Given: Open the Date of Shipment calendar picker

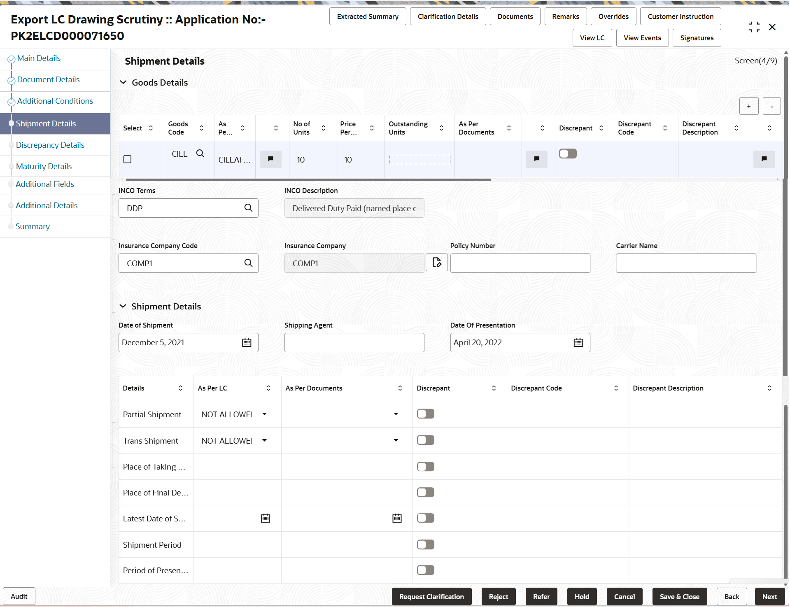Looking at the screenshot, I should [247, 342].
